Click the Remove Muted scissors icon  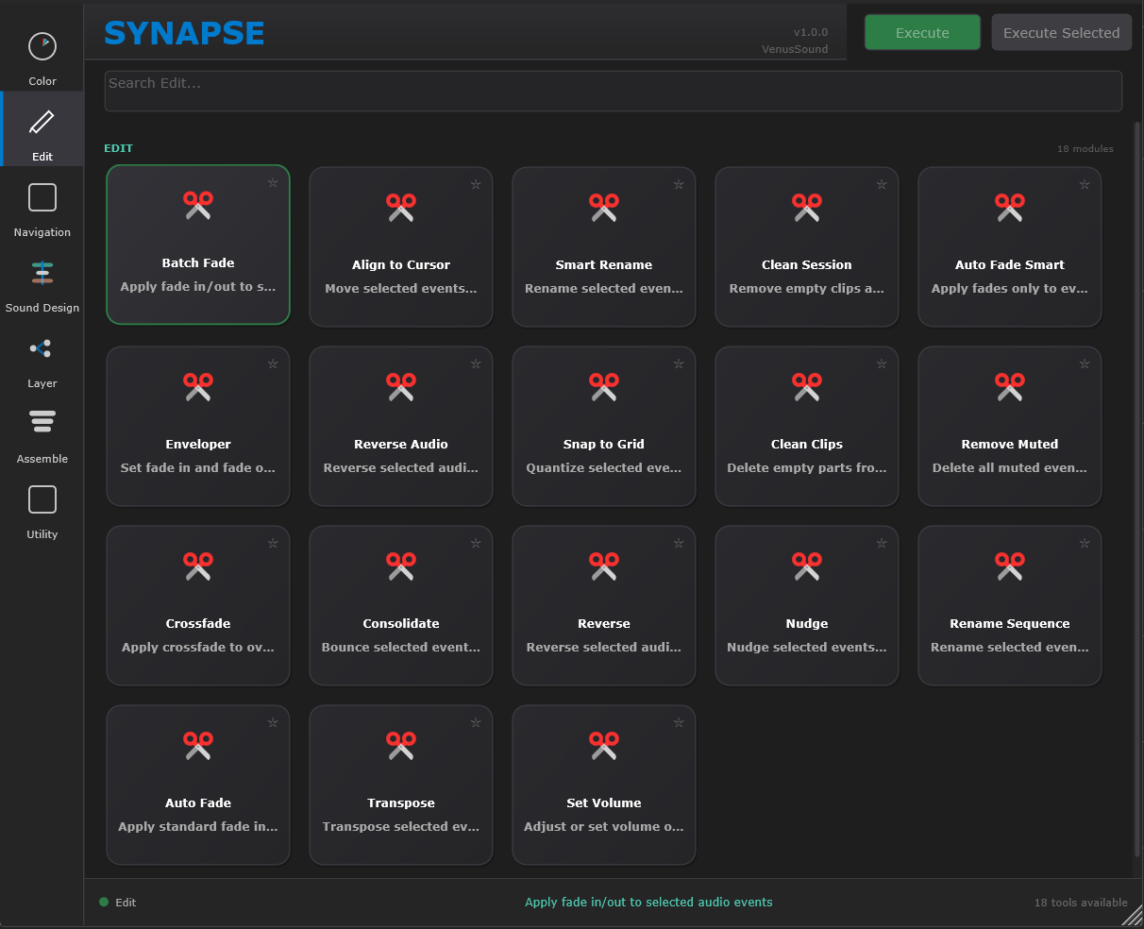(1010, 386)
